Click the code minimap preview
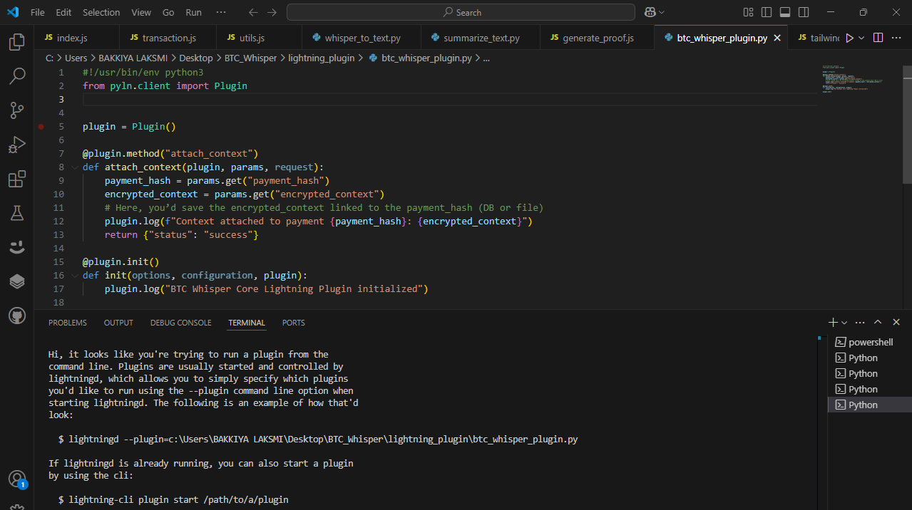The width and height of the screenshot is (912, 510). (852, 79)
